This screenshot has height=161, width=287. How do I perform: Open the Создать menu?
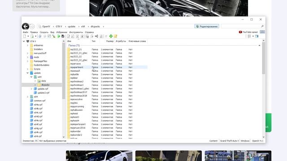(44, 32)
